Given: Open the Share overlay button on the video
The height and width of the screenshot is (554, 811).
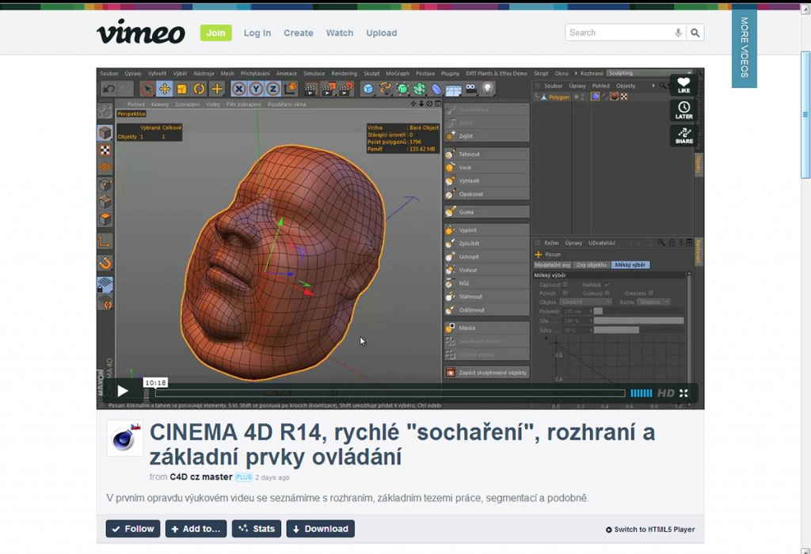Looking at the screenshot, I should pos(683,135).
